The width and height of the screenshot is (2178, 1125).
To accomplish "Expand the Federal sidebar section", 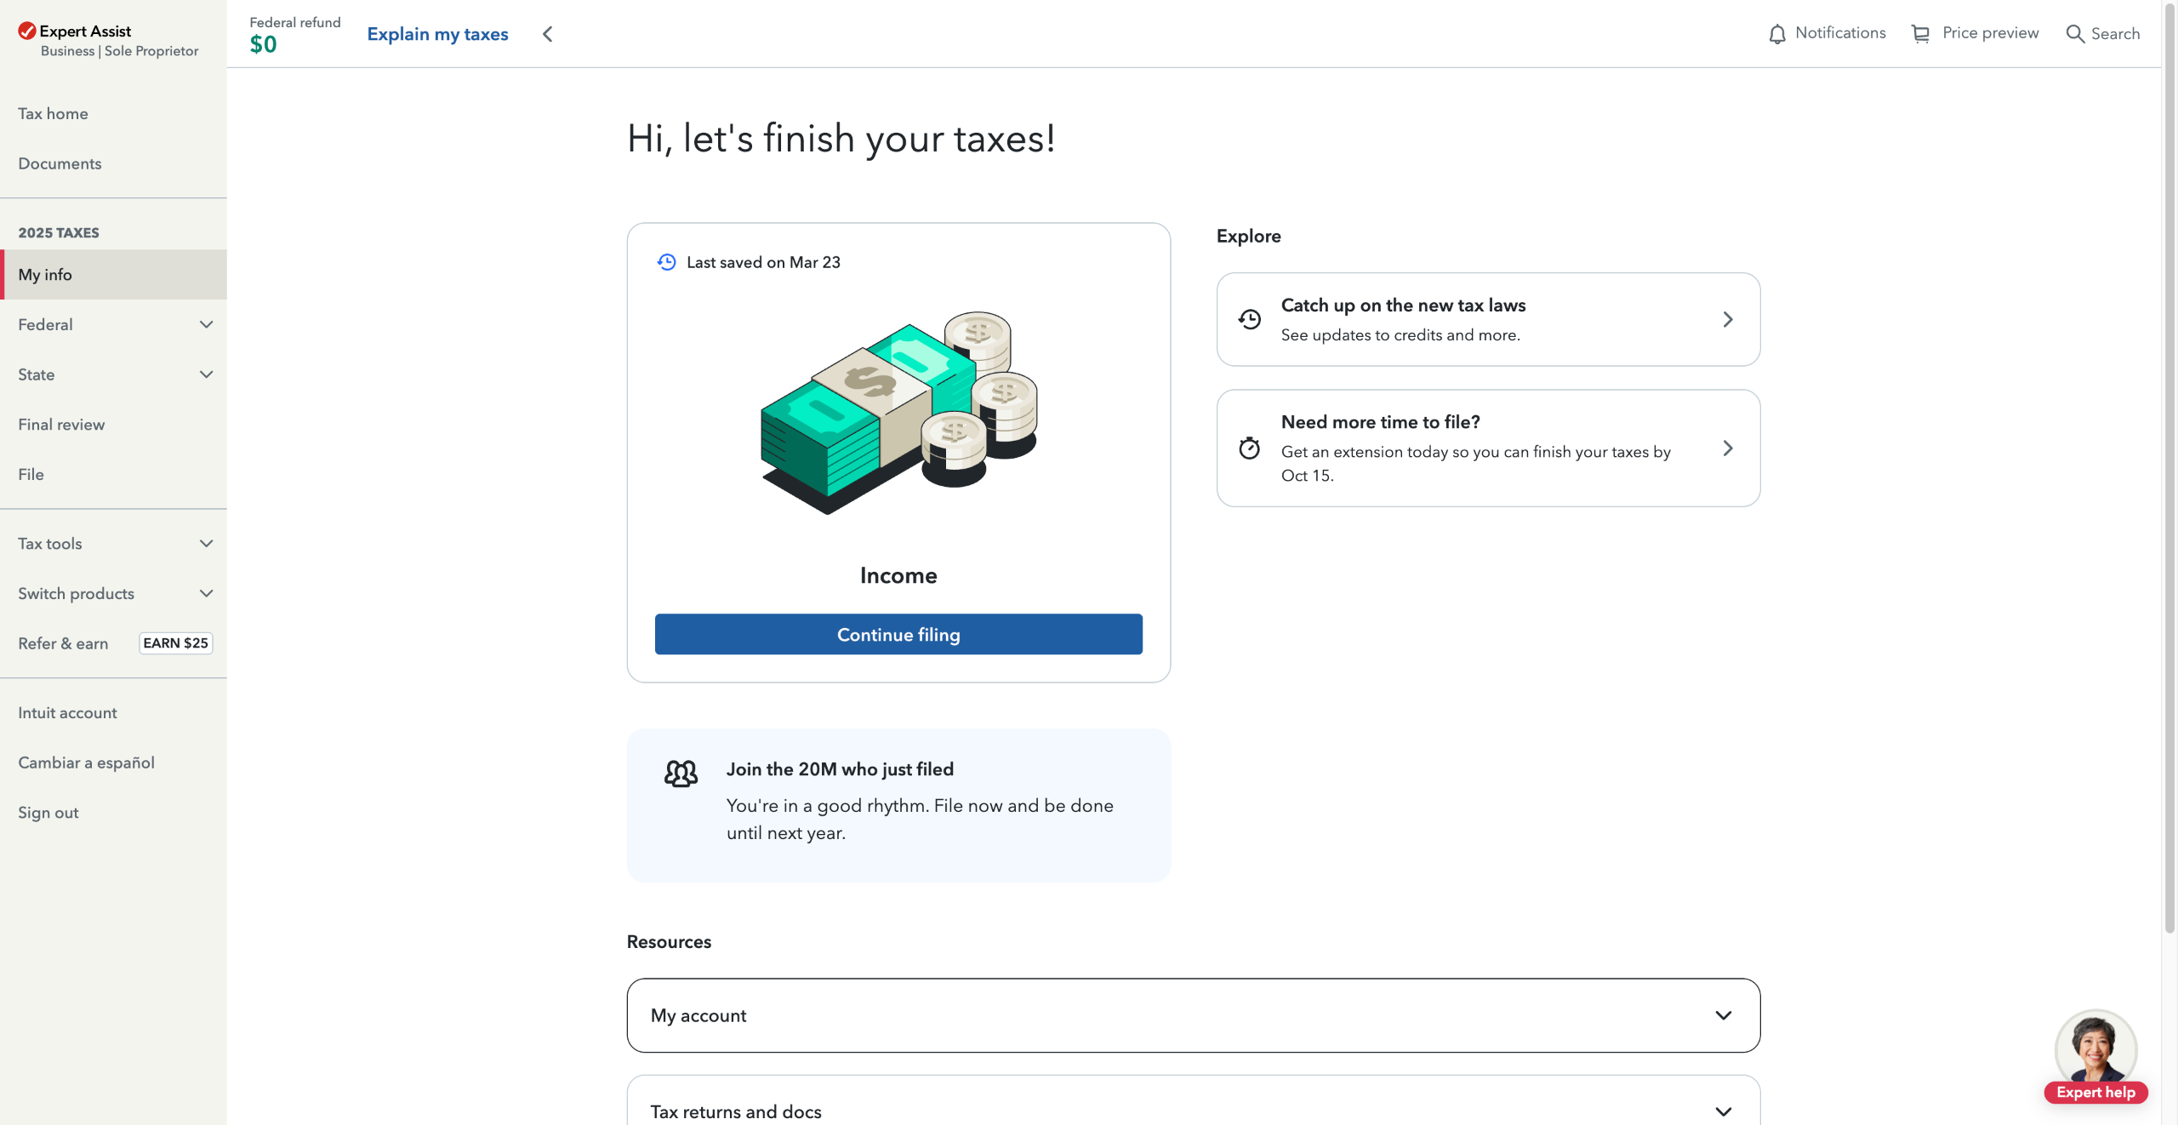I will pyautogui.click(x=206, y=325).
